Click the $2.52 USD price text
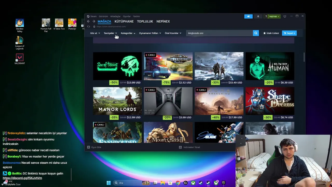Screen dimensions: 332x187 click(185, 83)
